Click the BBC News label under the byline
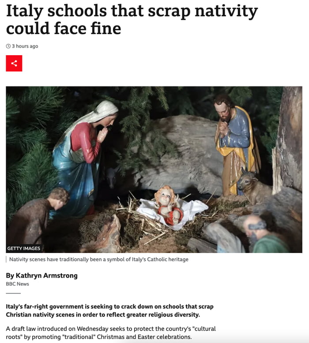The width and height of the screenshot is (309, 343). 18,284
